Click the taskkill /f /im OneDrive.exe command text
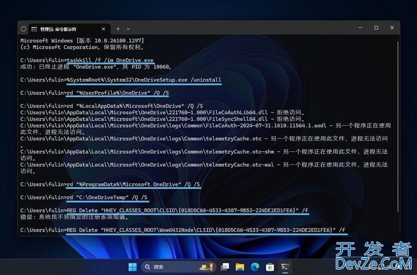 click(x=110, y=60)
